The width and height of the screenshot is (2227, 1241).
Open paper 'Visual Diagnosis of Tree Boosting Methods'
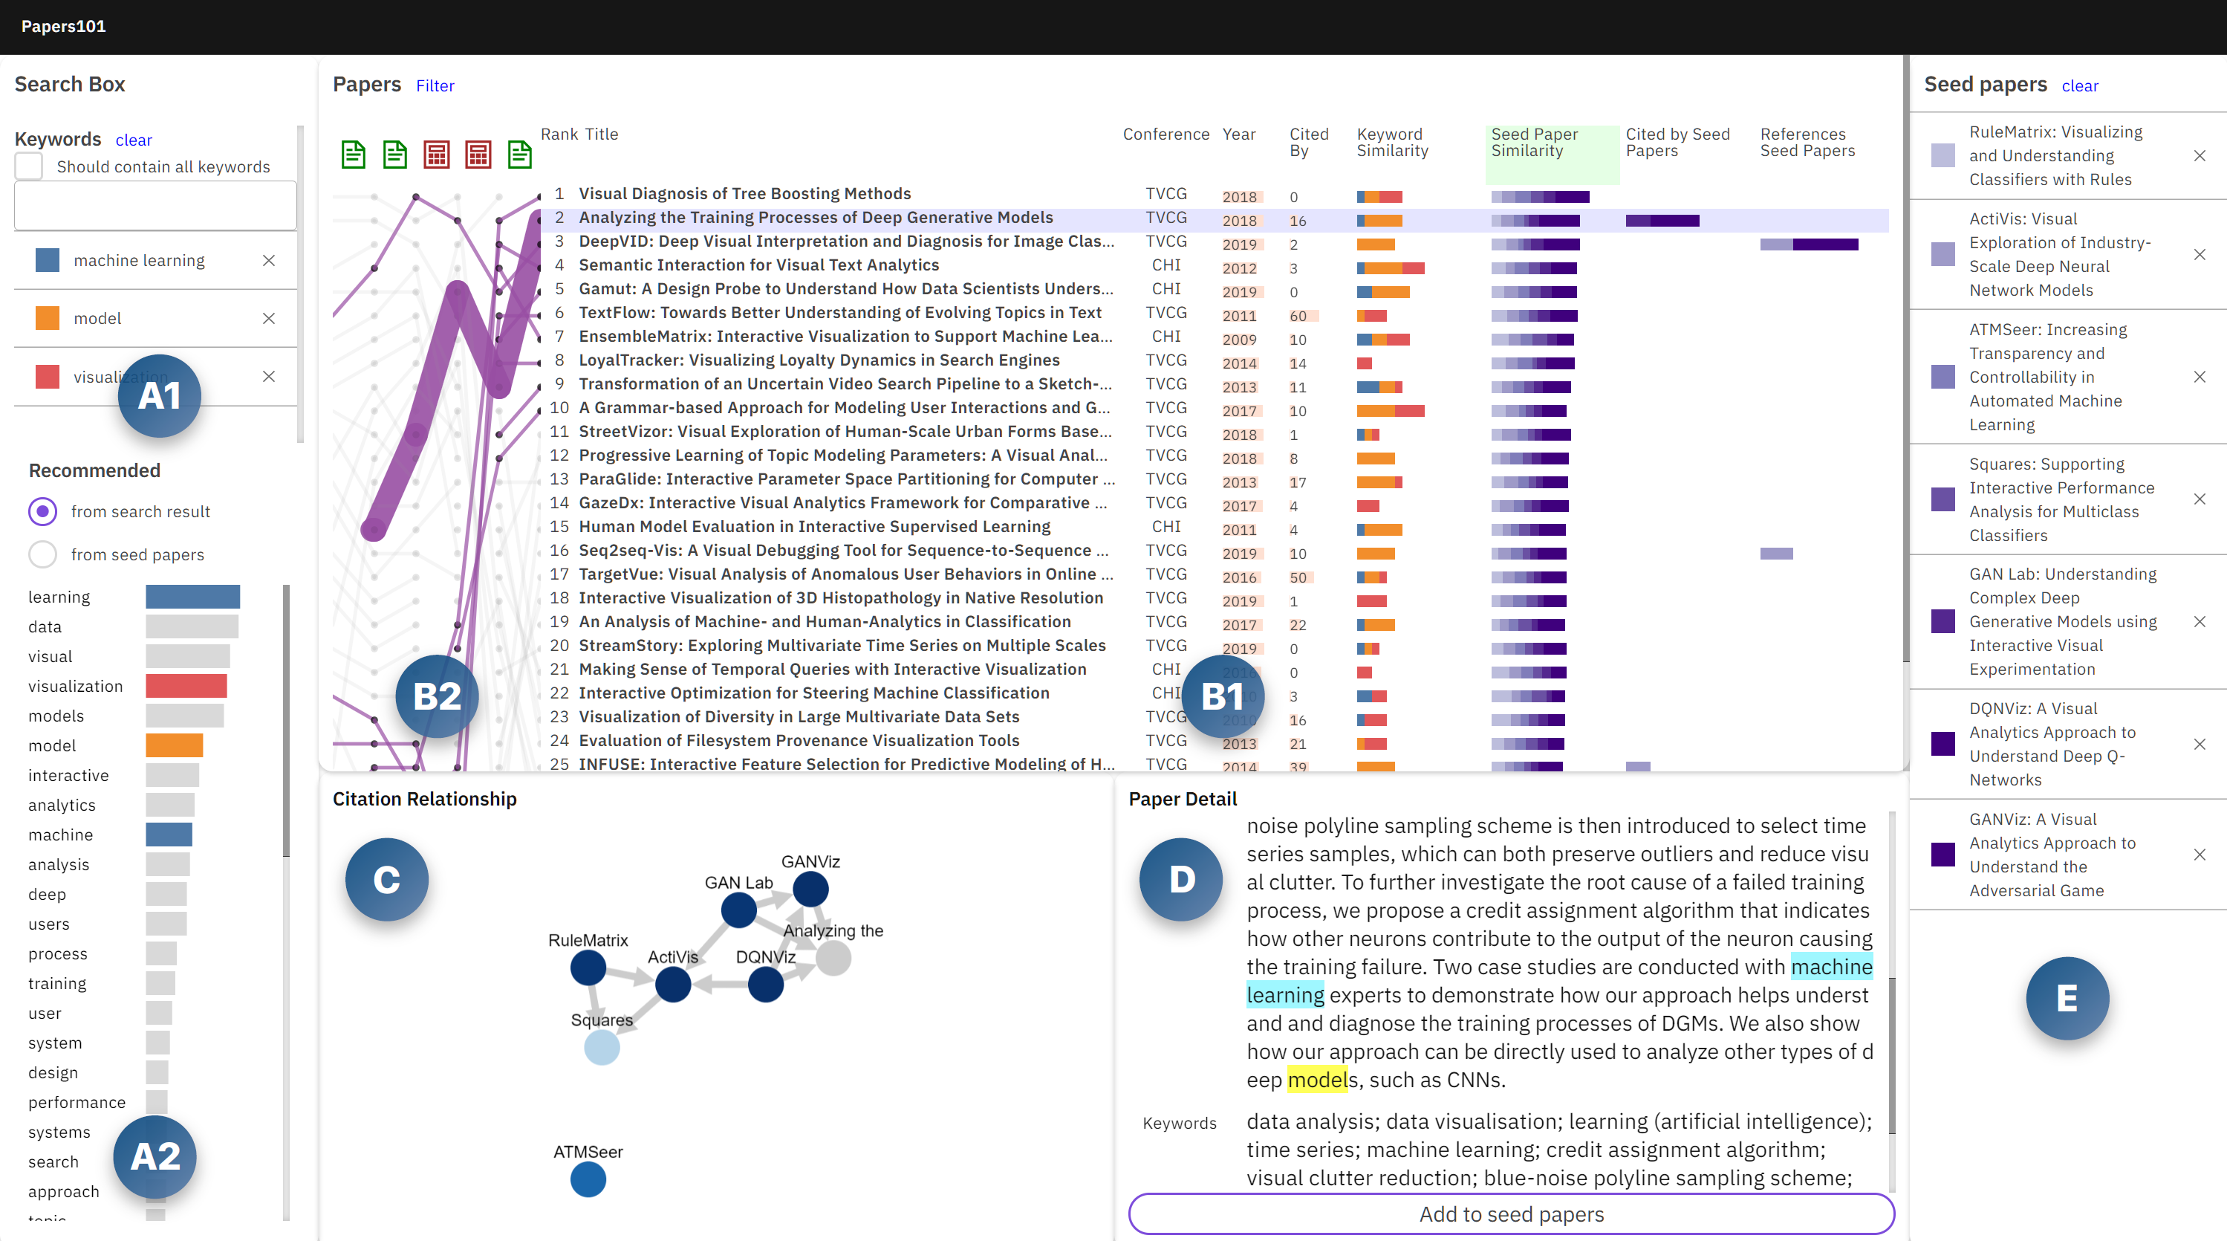[744, 194]
